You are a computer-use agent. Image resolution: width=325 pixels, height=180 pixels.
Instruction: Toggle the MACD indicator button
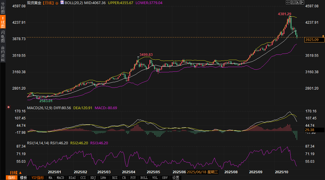click(60, 178)
